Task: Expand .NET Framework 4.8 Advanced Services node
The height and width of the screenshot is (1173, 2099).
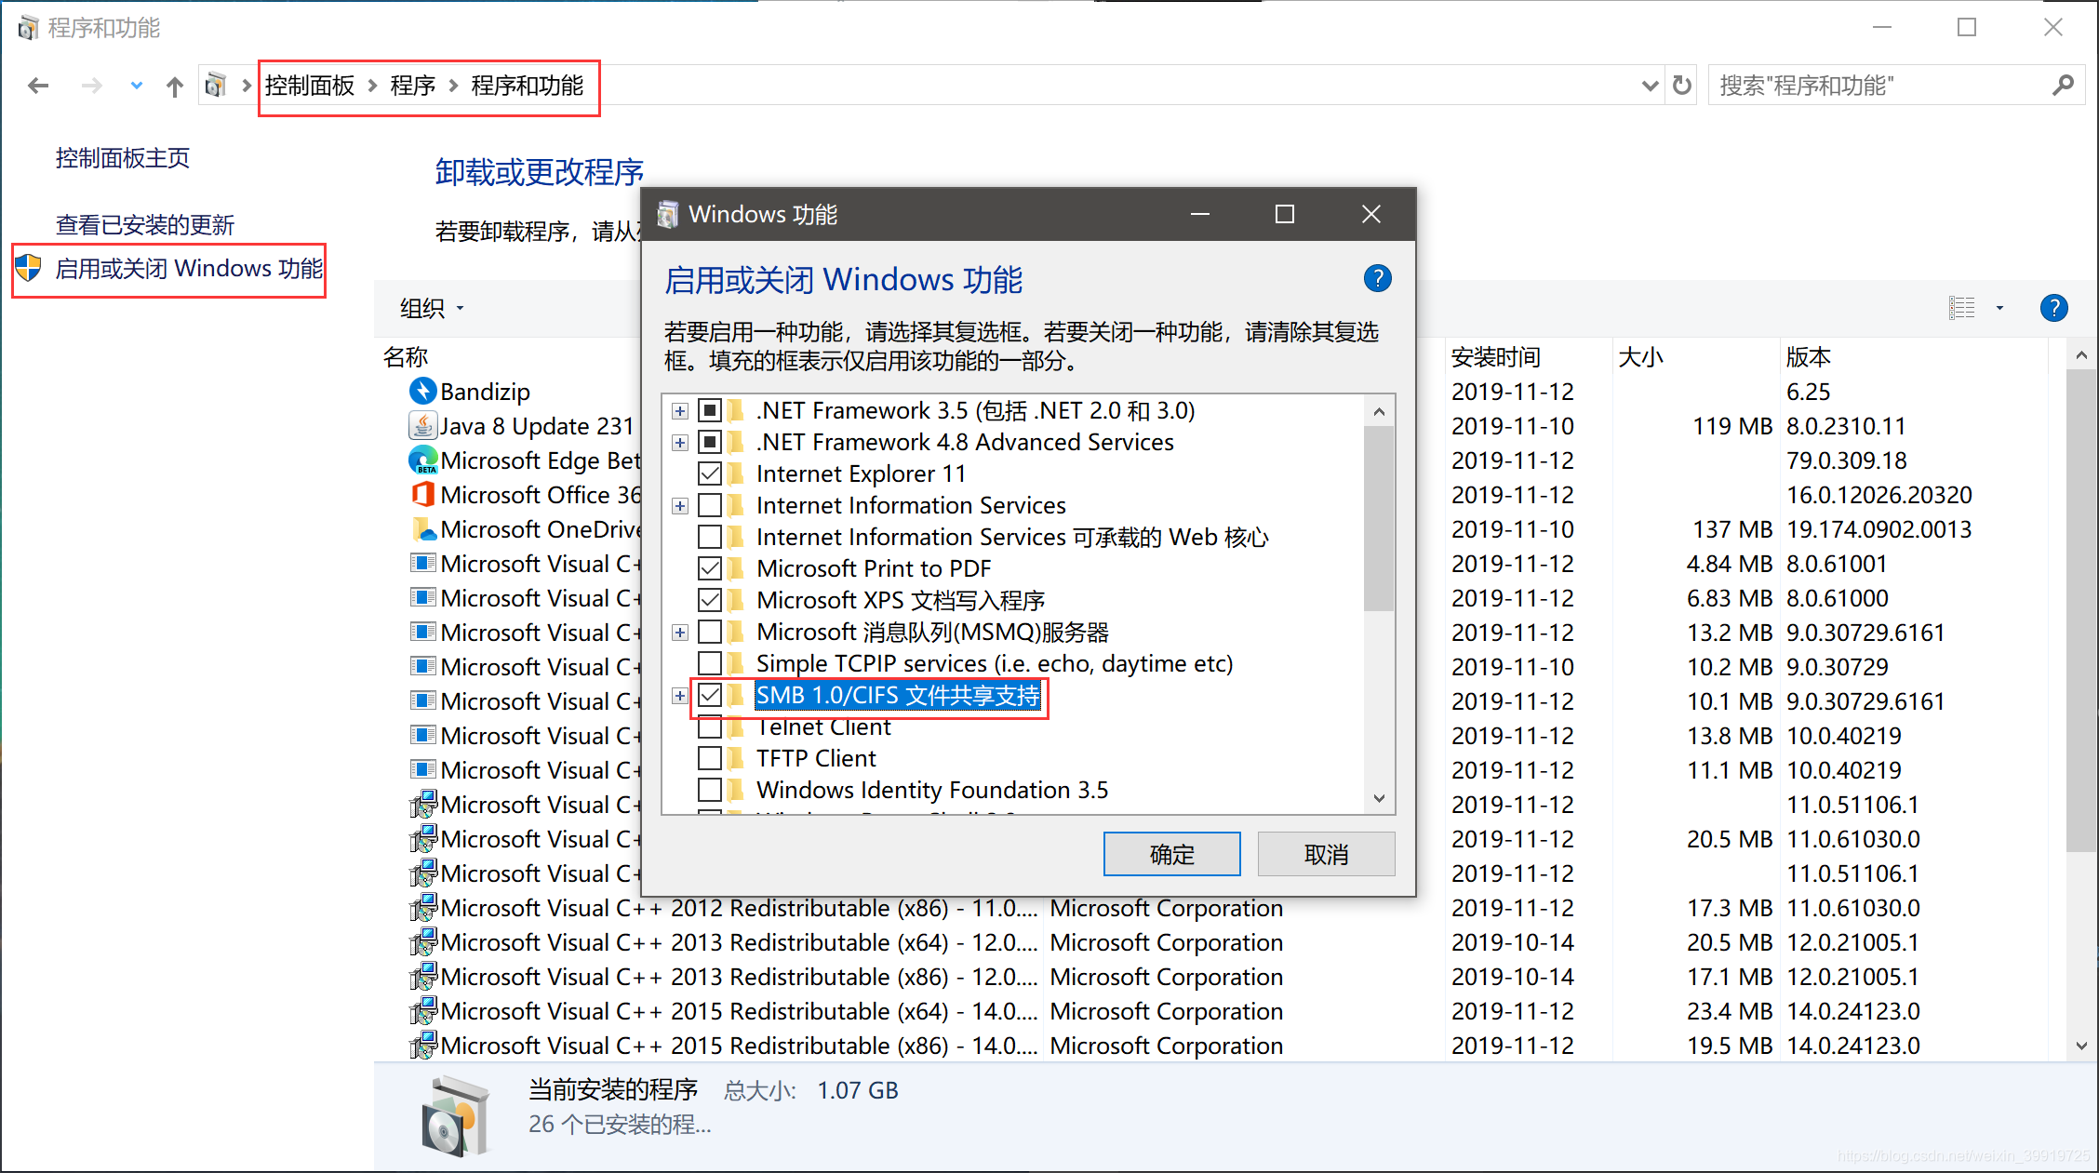Action: (680, 442)
